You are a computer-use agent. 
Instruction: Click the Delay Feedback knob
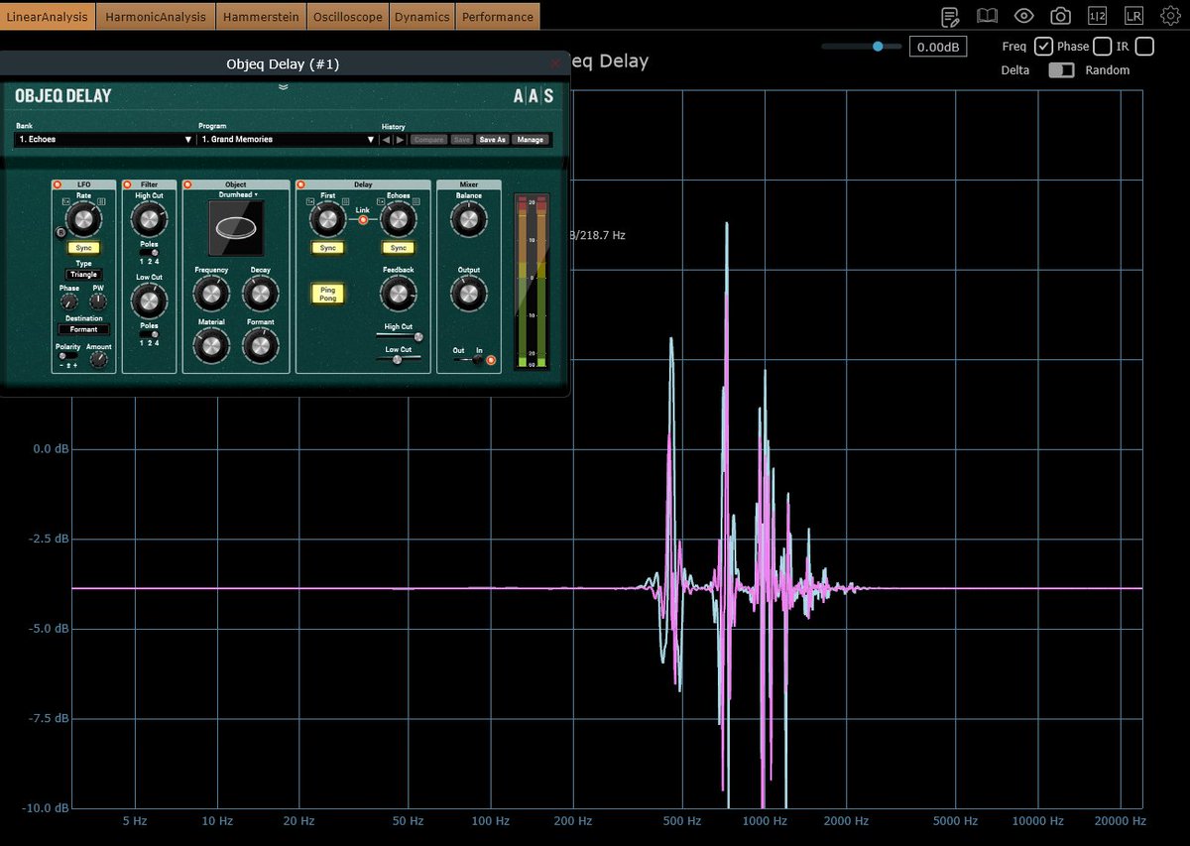coord(398,293)
